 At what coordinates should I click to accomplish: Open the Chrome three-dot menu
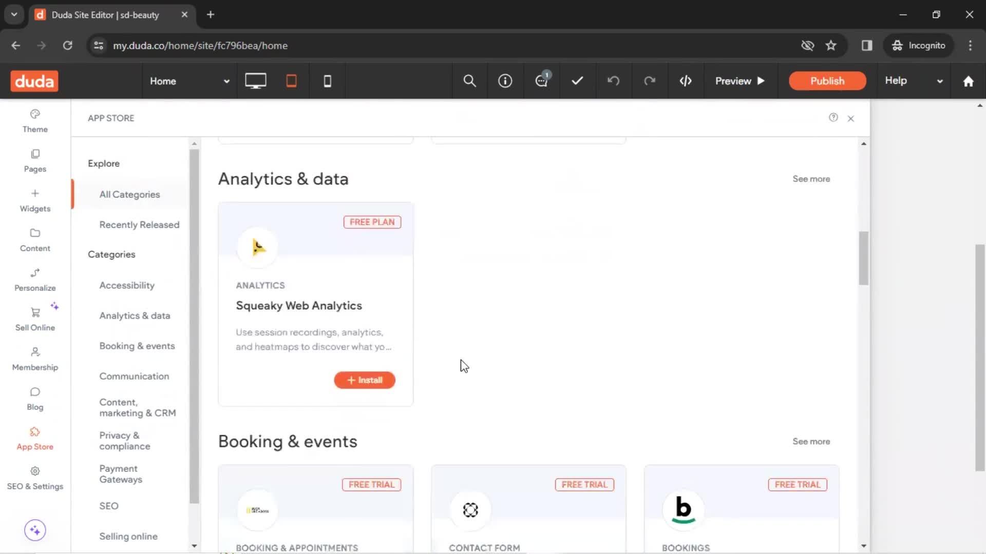tap(970, 46)
